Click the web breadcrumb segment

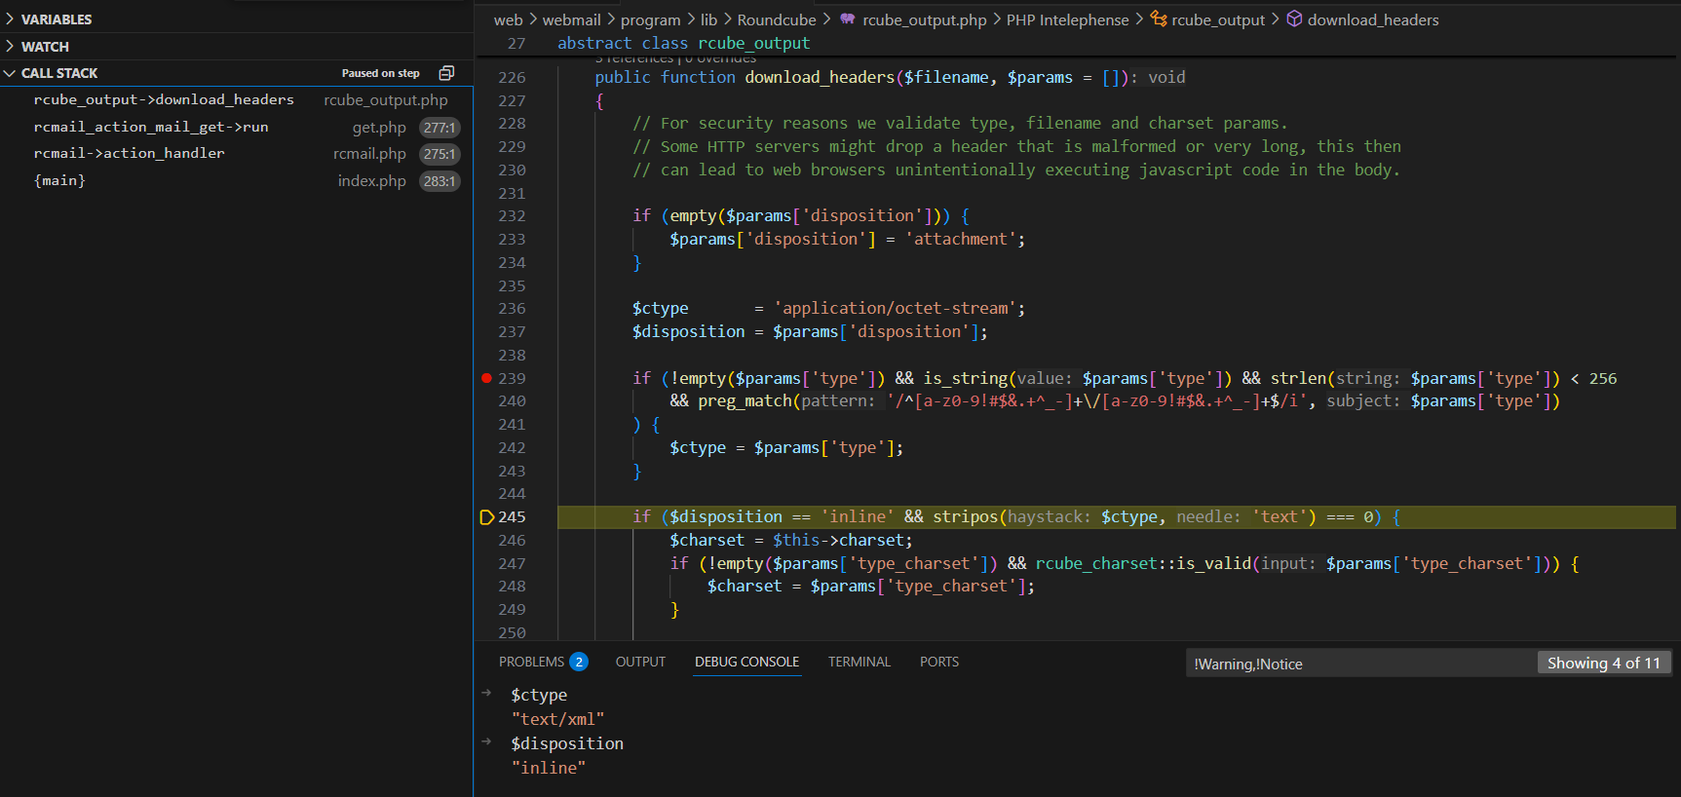[x=508, y=19]
